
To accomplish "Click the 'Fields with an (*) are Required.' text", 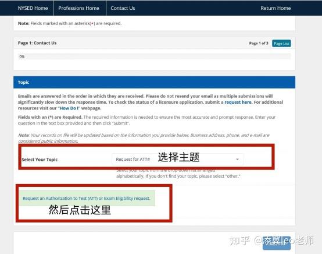I will (x=50, y=117).
